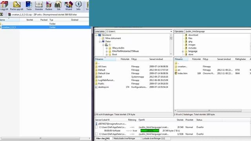Click the WinRAR horizontal scrollbar
Image resolution: width=251 pixels, height=141 pixels.
[40, 138]
